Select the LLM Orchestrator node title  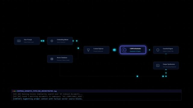135,49
